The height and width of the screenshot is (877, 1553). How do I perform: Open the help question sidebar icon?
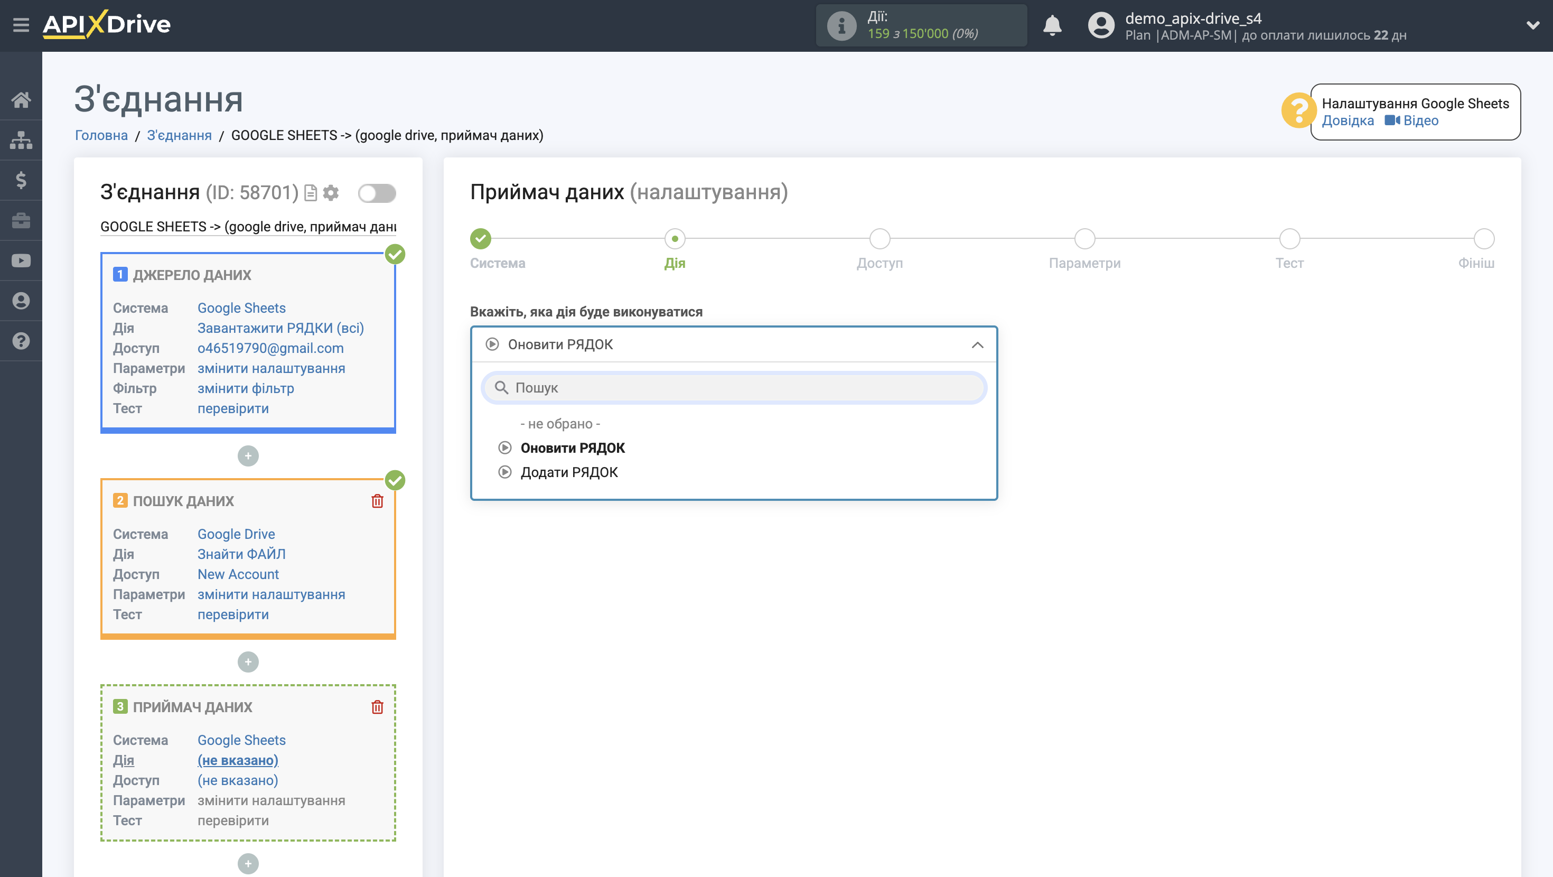point(21,341)
